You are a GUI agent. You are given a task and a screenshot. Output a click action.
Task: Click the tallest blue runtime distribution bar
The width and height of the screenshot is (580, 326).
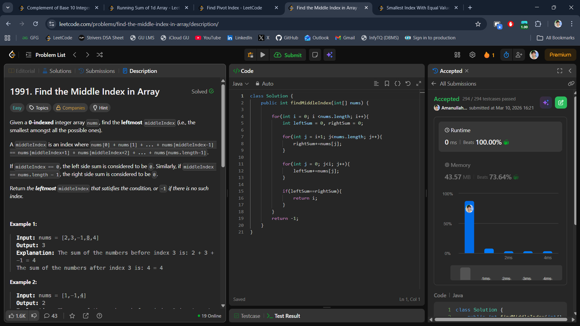469,227
